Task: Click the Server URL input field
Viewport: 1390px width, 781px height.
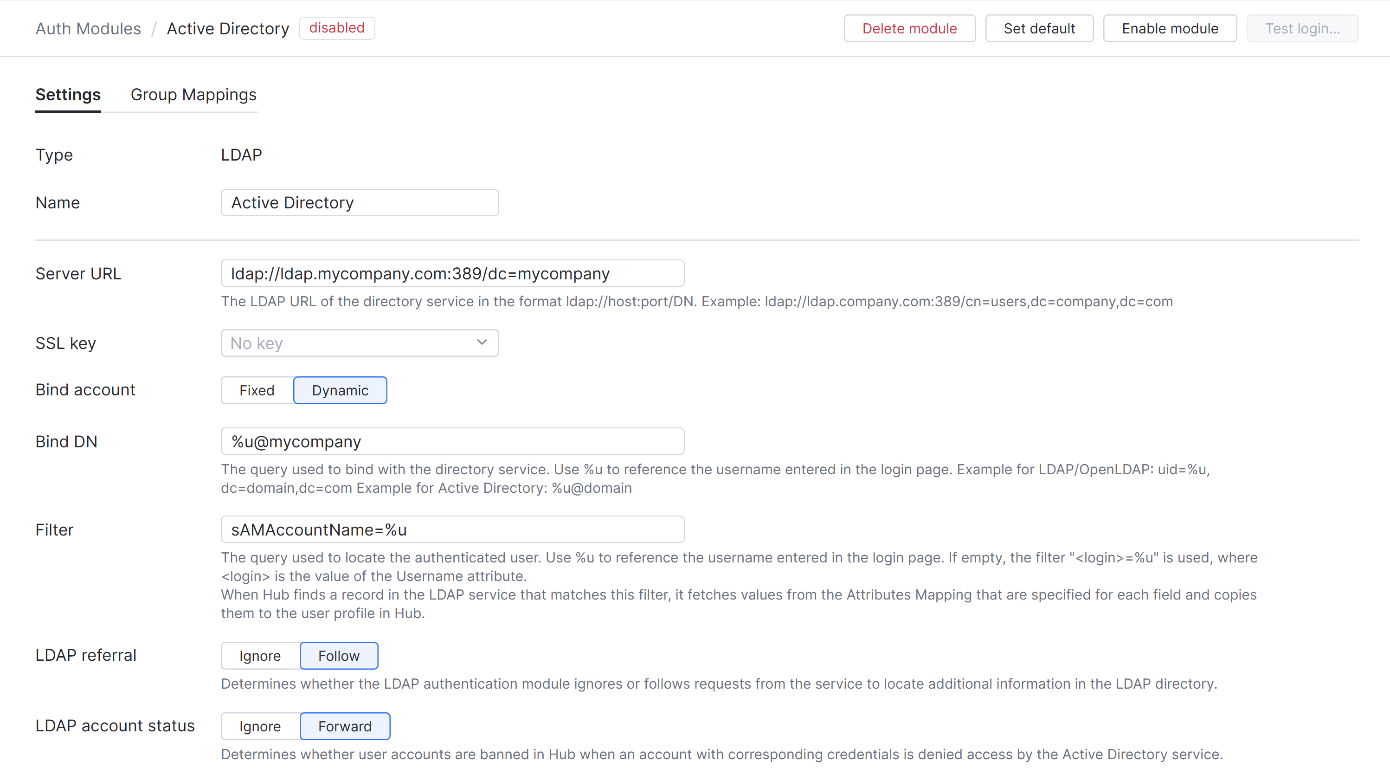Action: click(x=452, y=273)
